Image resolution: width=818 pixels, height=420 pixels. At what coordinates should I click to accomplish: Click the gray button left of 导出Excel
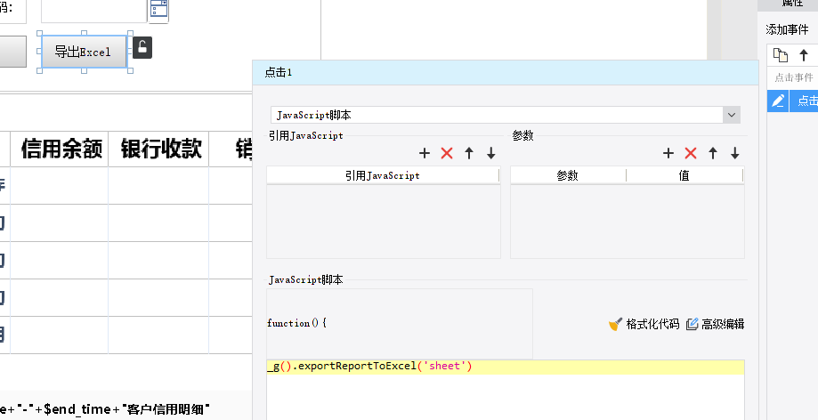point(12,52)
